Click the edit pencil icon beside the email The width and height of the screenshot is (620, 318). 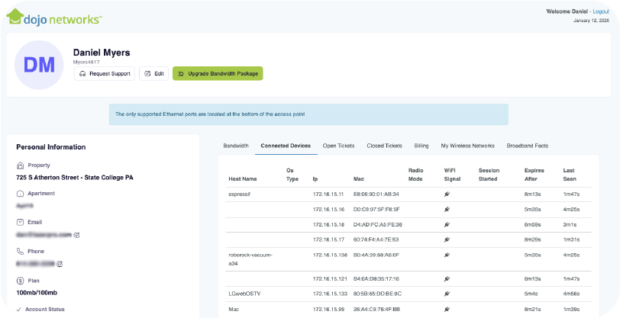click(77, 234)
